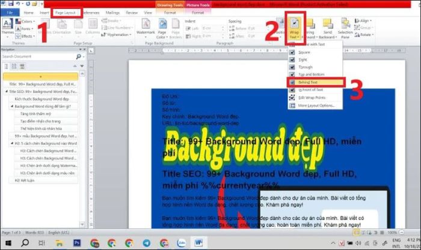Open the Columns options

point(93,27)
